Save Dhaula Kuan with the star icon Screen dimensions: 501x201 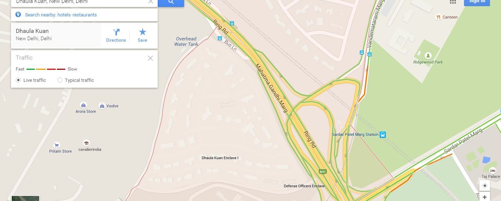(x=142, y=35)
